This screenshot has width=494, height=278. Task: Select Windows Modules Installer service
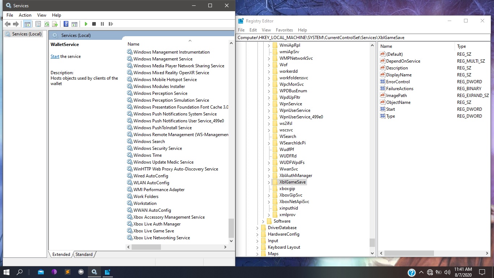point(159,87)
